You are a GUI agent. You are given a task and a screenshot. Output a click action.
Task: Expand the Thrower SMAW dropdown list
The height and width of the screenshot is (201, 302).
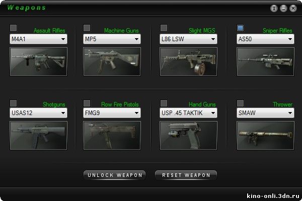pyautogui.click(x=265, y=113)
